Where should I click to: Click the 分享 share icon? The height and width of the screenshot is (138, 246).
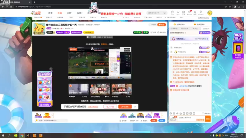(153, 33)
